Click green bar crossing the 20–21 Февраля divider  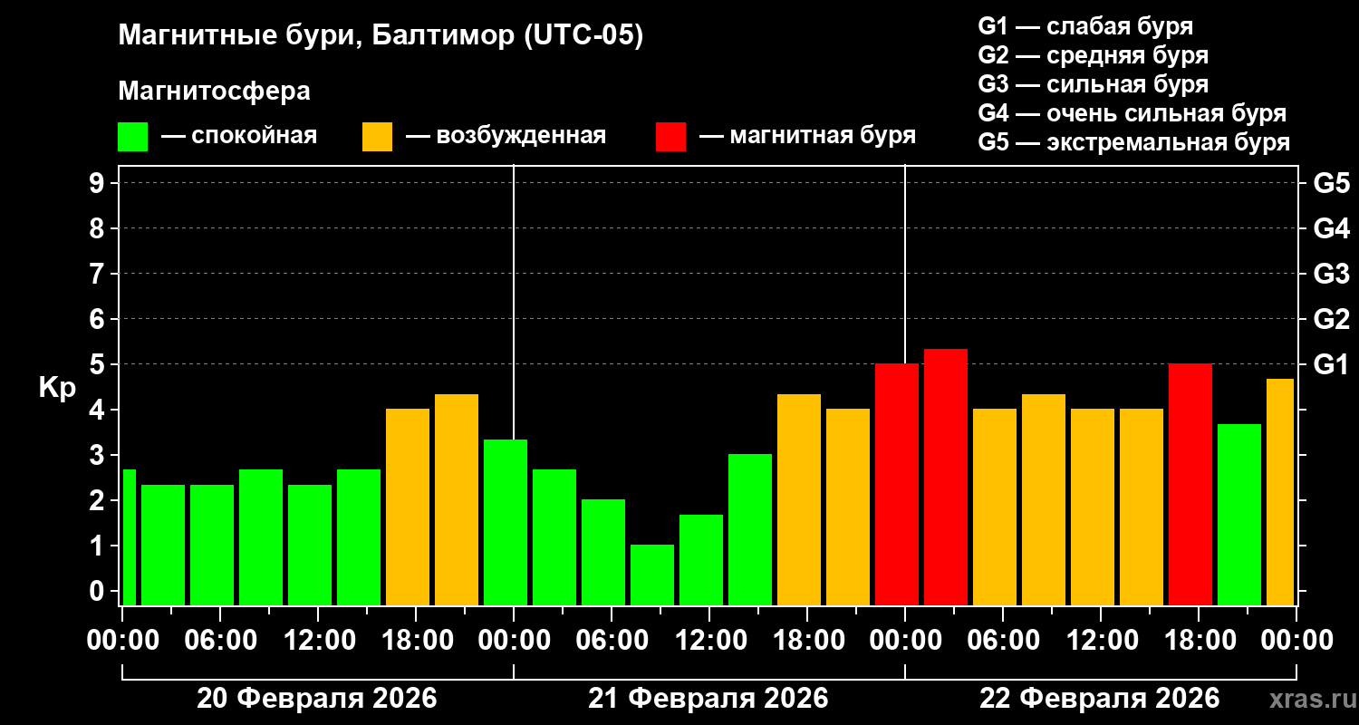[x=506, y=522]
